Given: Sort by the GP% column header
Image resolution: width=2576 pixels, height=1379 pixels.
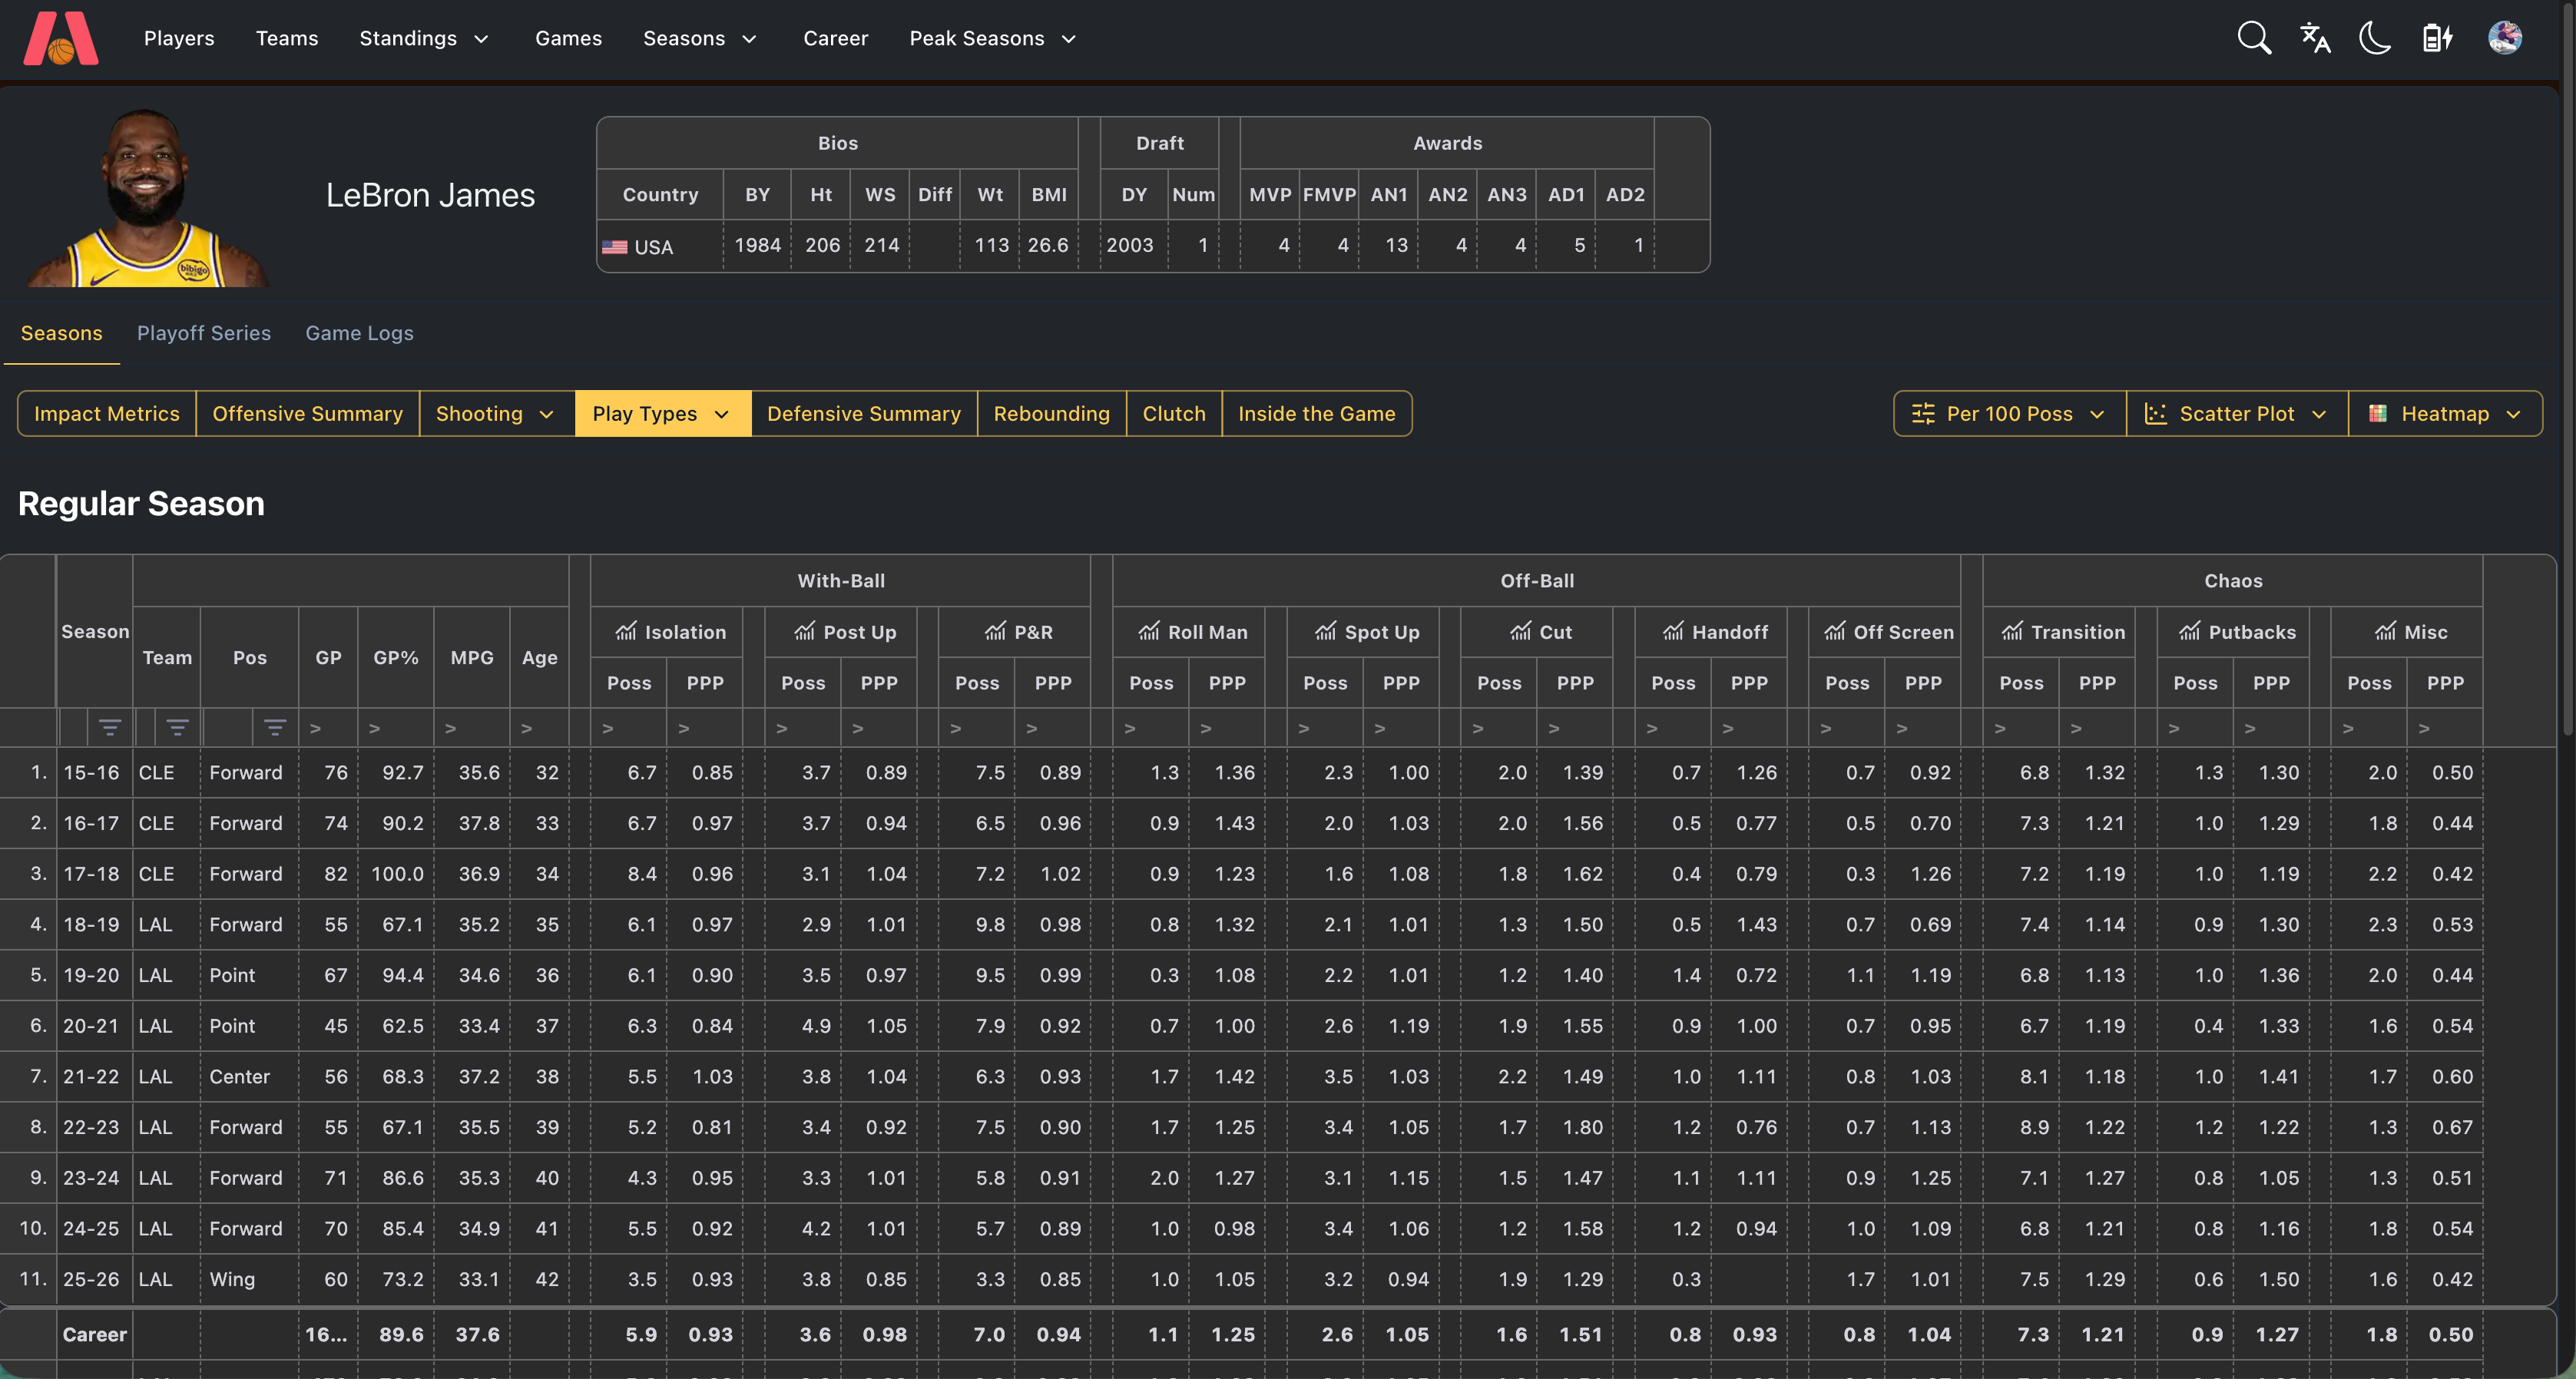Looking at the screenshot, I should (396, 657).
